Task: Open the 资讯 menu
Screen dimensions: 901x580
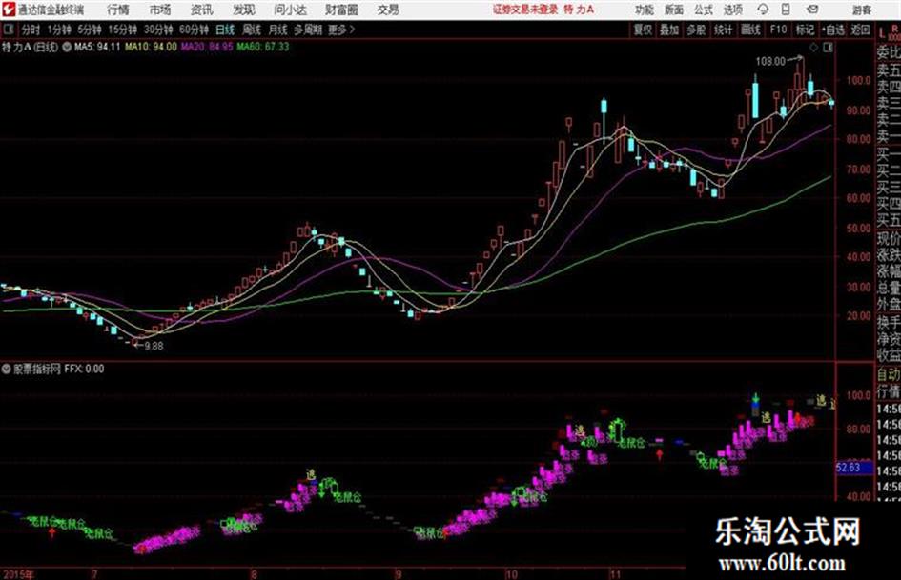Action: click(x=201, y=10)
